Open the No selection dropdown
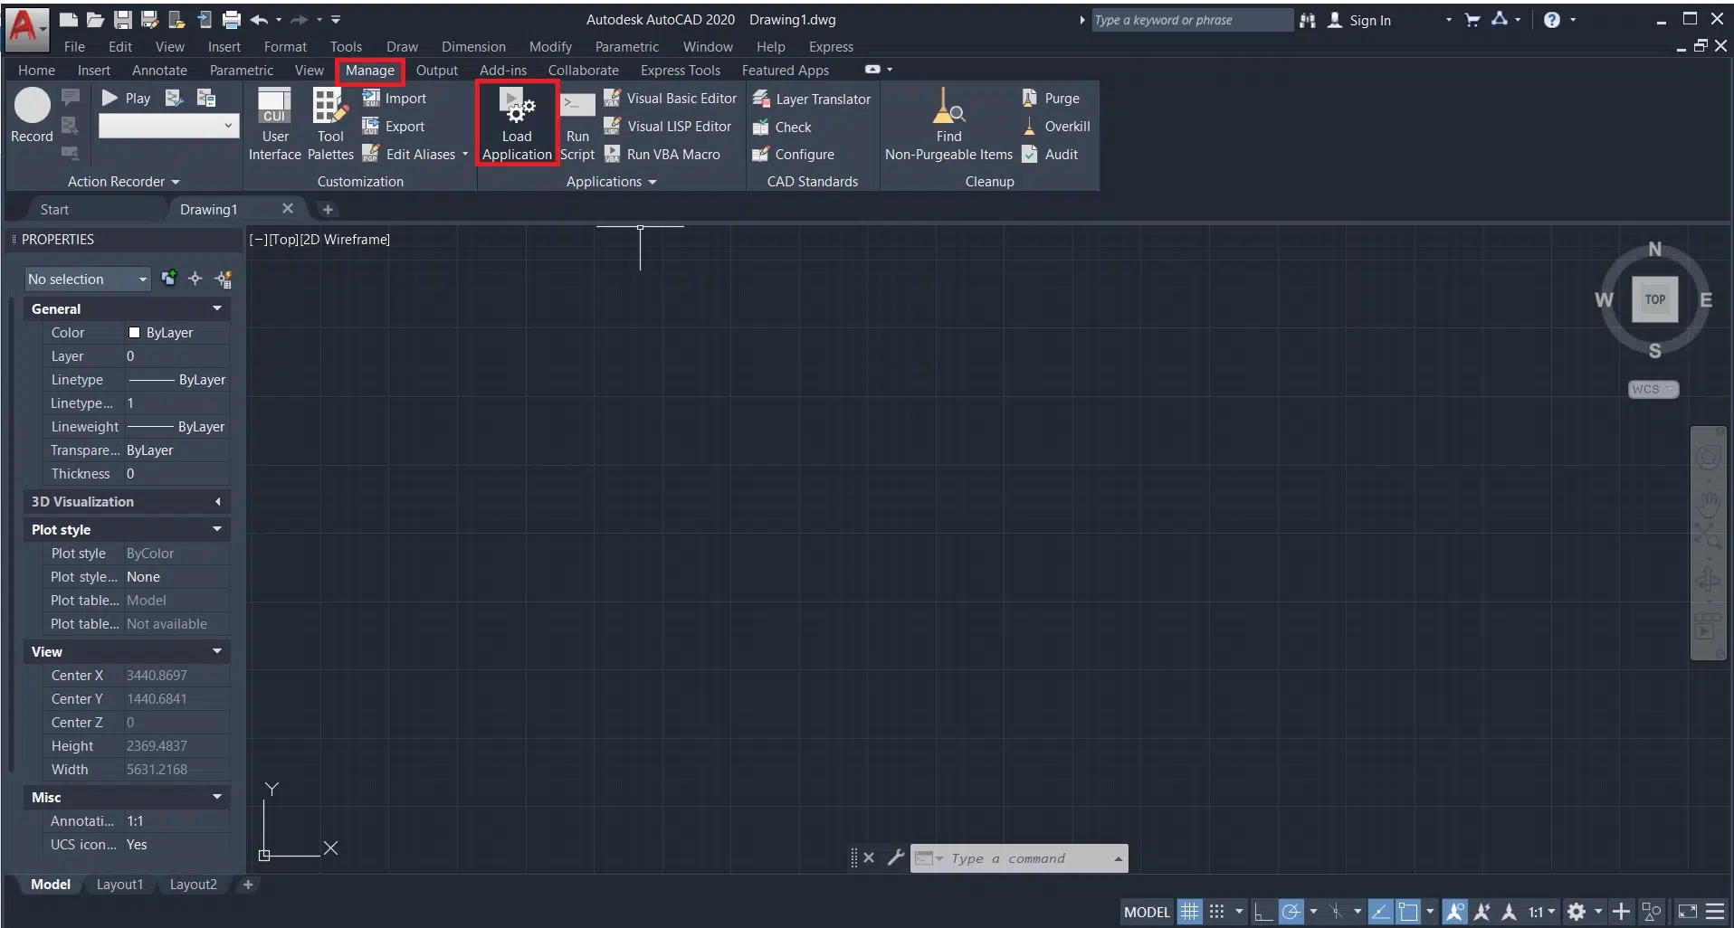The image size is (1734, 928). point(87,279)
